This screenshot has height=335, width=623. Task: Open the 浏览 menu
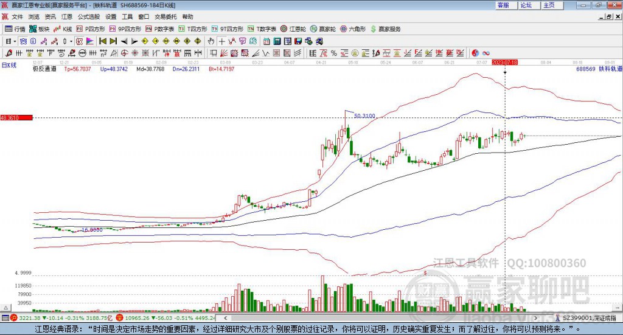(34, 16)
